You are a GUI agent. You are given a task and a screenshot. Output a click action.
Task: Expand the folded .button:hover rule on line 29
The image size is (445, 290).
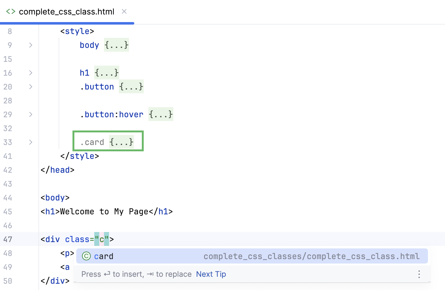[x=30, y=114]
